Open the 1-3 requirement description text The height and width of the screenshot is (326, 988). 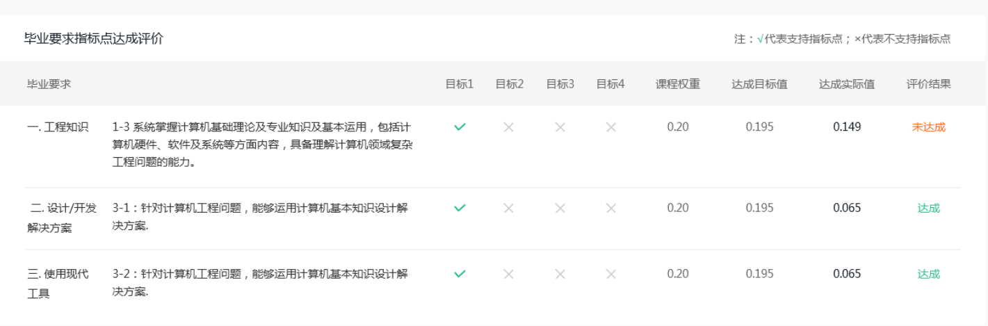263,145
